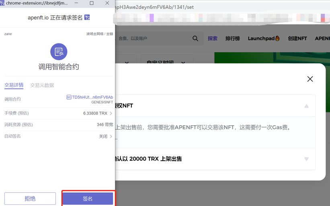The height and width of the screenshot is (206, 330).
Task: Click the 授权NFT step heading
Action: tap(124, 106)
